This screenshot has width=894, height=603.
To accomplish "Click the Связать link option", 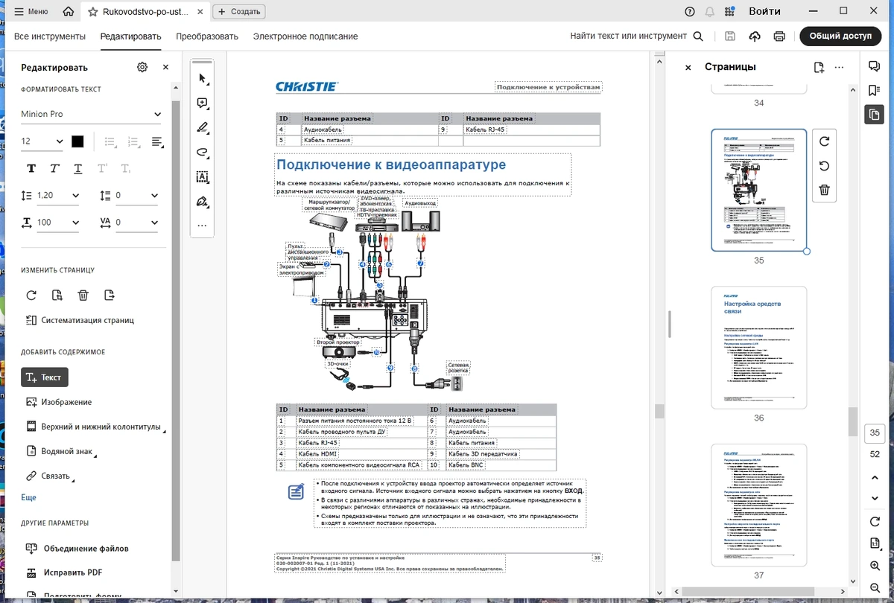I will (x=51, y=476).
